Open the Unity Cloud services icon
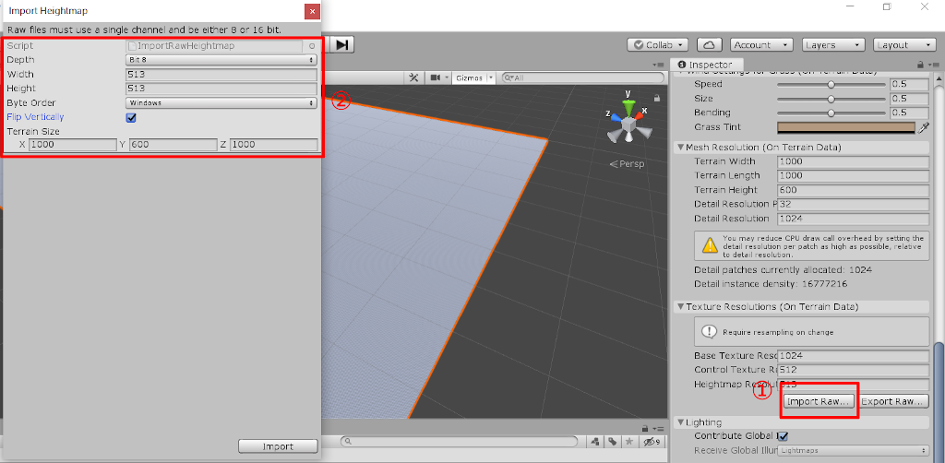This screenshot has width=945, height=463. click(x=710, y=44)
